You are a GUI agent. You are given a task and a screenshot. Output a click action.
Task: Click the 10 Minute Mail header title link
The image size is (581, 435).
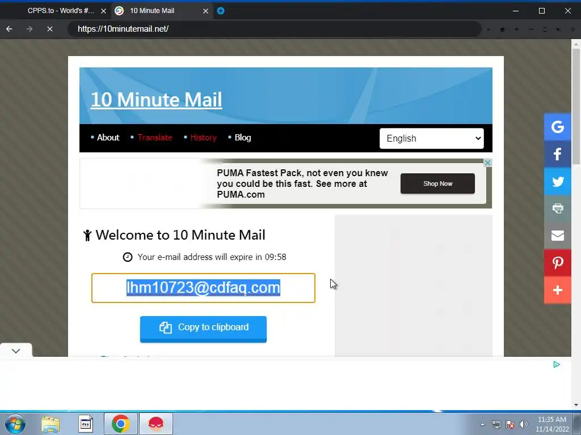pyautogui.click(x=157, y=100)
